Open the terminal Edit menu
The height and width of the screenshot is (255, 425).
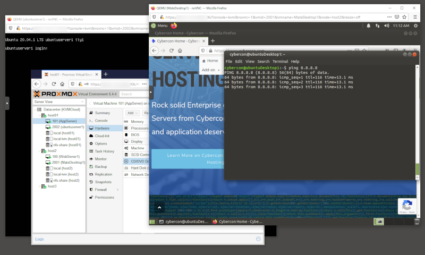pyautogui.click(x=239, y=62)
